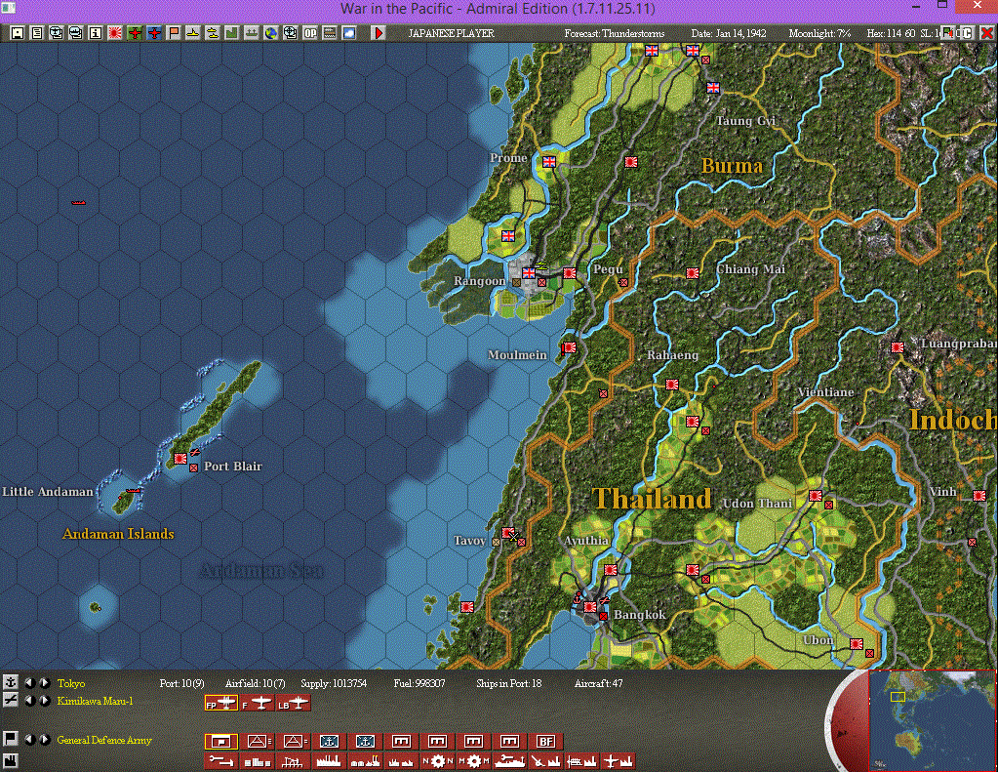
Task: Click the striped panel toolbar icon
Action: (x=330, y=33)
